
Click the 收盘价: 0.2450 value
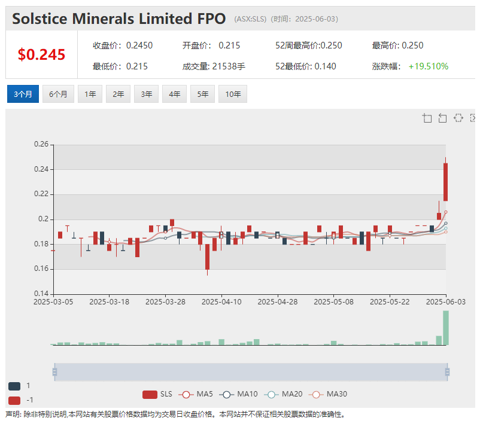(123, 45)
